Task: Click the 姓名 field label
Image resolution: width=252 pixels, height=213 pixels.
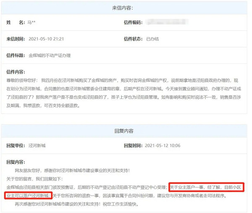Action: pos(16,22)
